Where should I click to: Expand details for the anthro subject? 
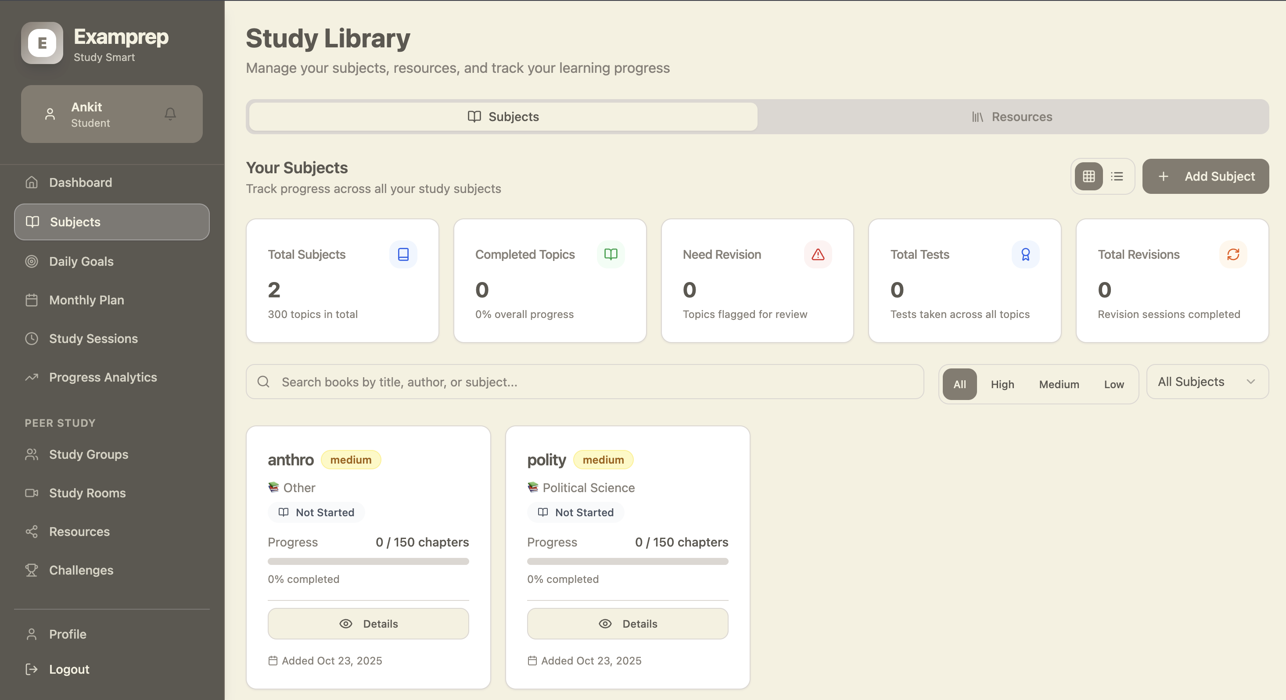tap(368, 623)
